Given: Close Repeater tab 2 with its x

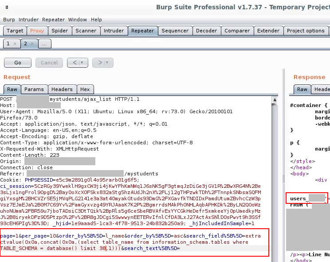Looking at the screenshot, I should point(32,44).
